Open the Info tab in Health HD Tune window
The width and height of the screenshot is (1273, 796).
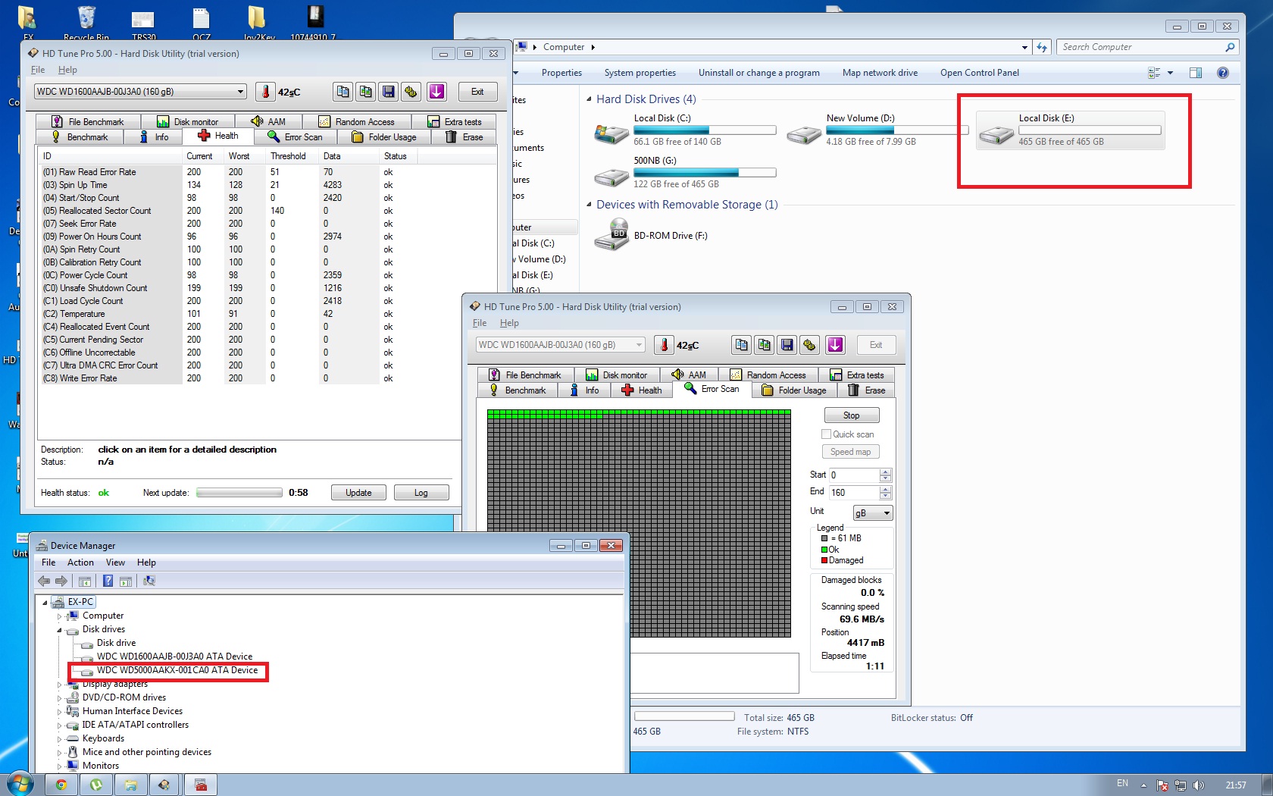(x=155, y=137)
